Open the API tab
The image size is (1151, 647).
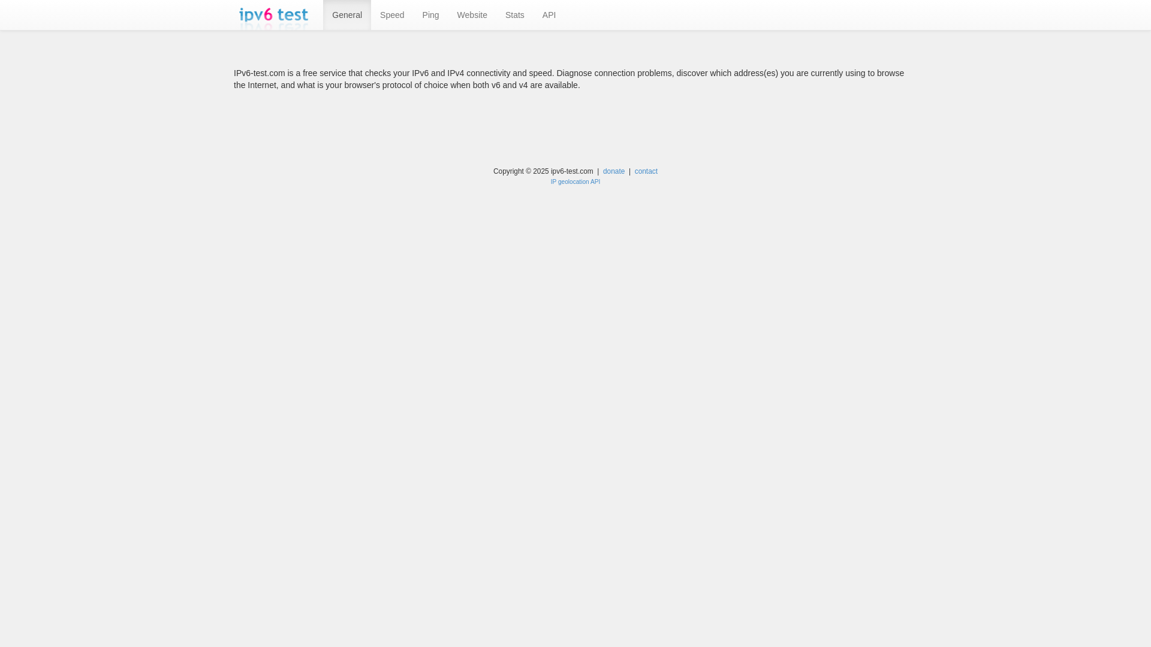549,15
